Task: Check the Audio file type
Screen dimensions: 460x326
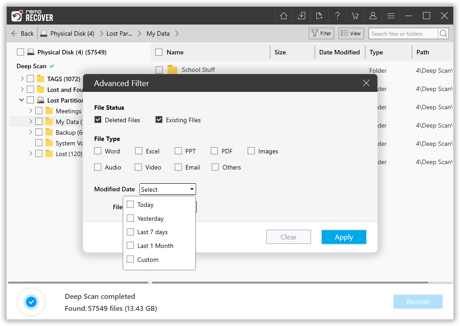Action: click(98, 167)
